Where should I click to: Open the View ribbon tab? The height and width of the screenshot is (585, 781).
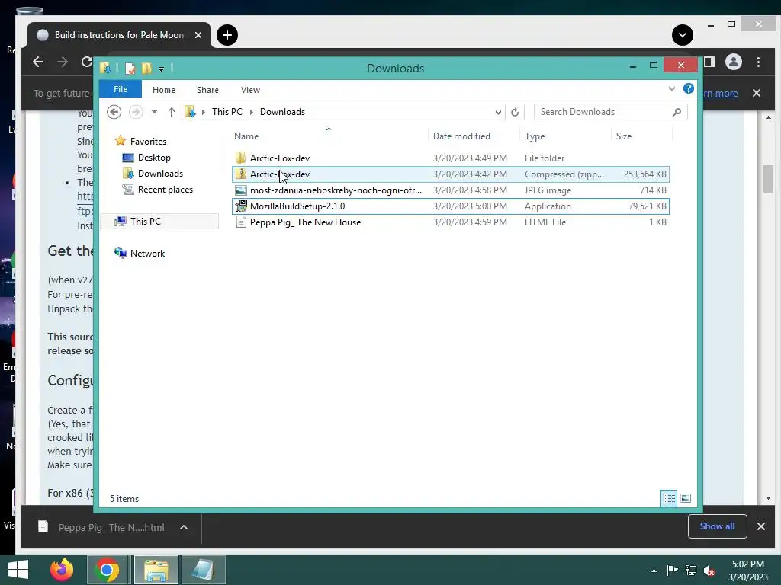click(250, 90)
